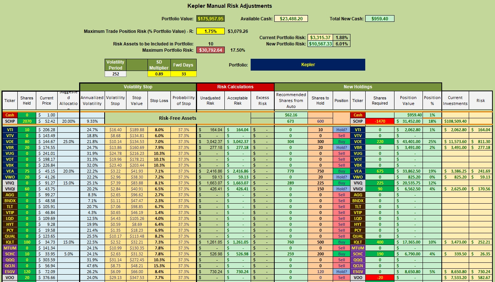This screenshot has width=495, height=282.
Task: Select the Kepler Manual Risk Adjustments title
Action: point(230,6)
